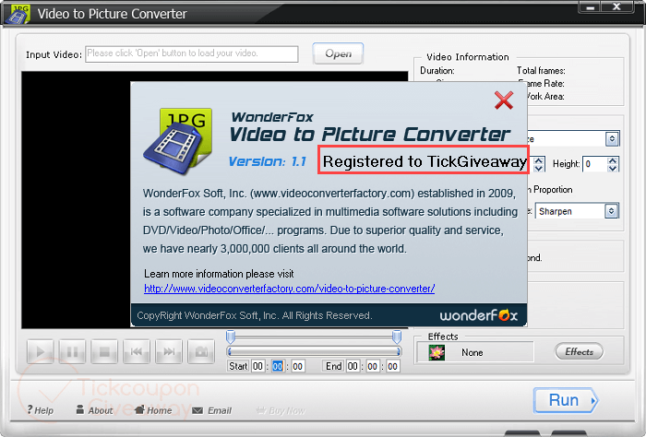Click the Height input field
This screenshot has height=437, width=646.
pos(595,164)
